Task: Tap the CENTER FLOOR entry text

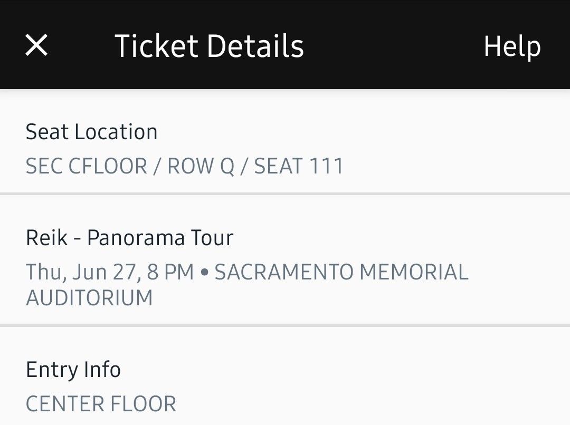Action: [101, 404]
